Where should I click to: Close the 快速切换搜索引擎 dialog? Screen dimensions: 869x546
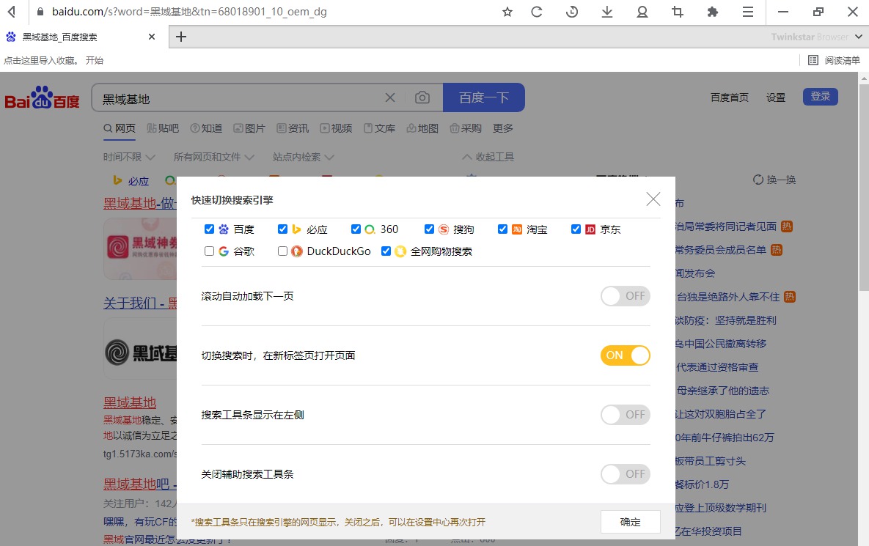pyautogui.click(x=653, y=199)
